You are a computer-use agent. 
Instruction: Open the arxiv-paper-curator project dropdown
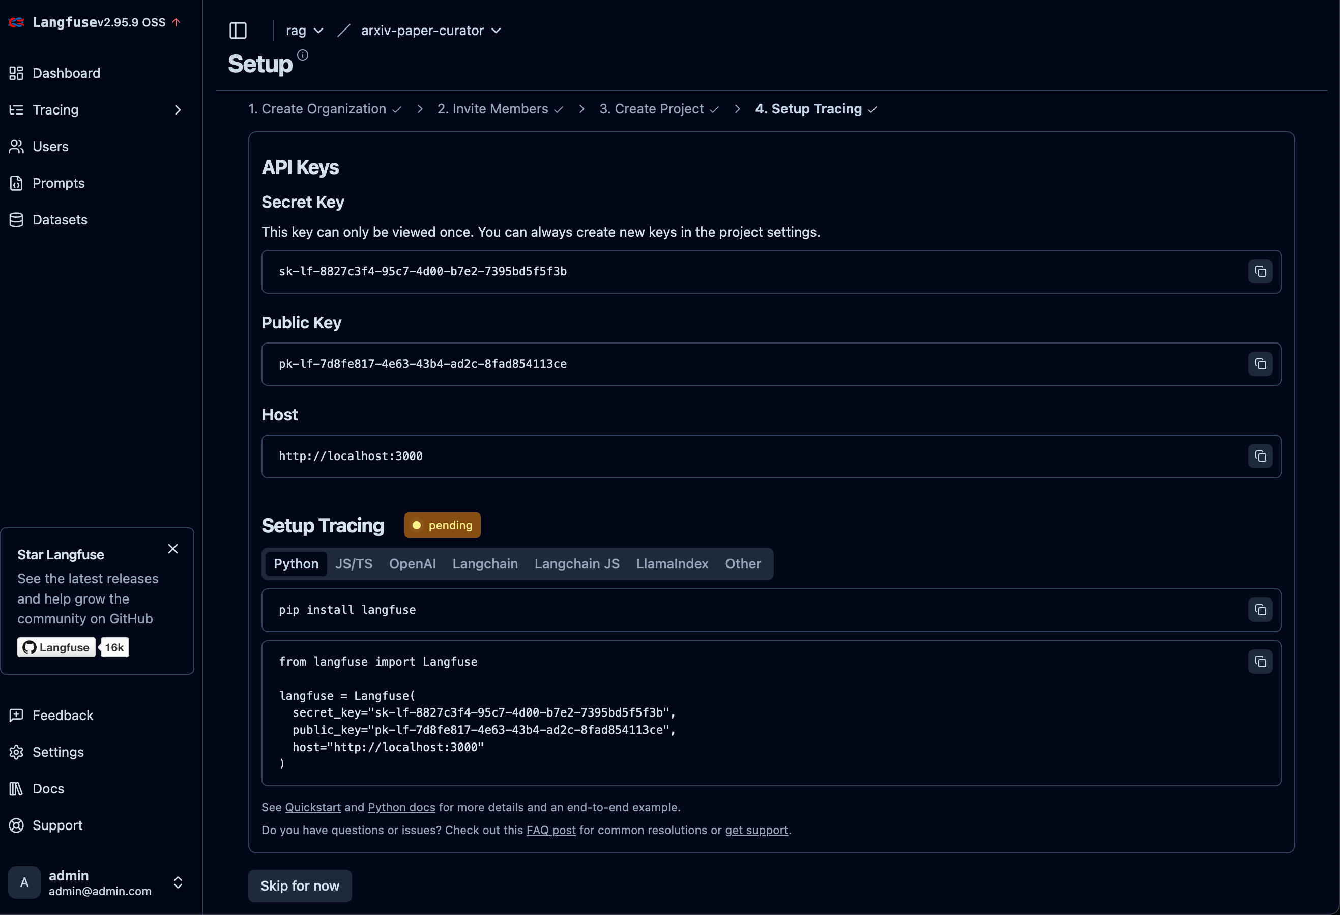coord(430,31)
